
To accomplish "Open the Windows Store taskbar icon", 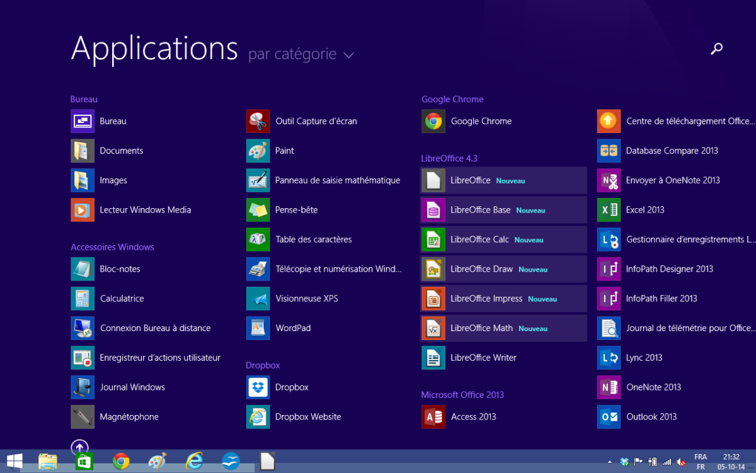I will click(84, 462).
